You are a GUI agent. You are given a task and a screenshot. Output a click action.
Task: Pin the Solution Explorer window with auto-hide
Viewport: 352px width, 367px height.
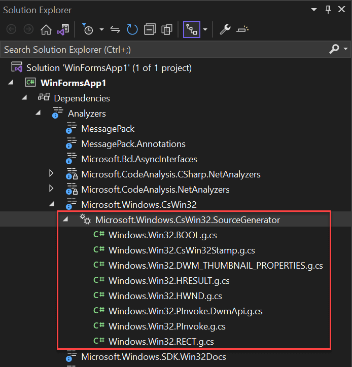coord(328,10)
